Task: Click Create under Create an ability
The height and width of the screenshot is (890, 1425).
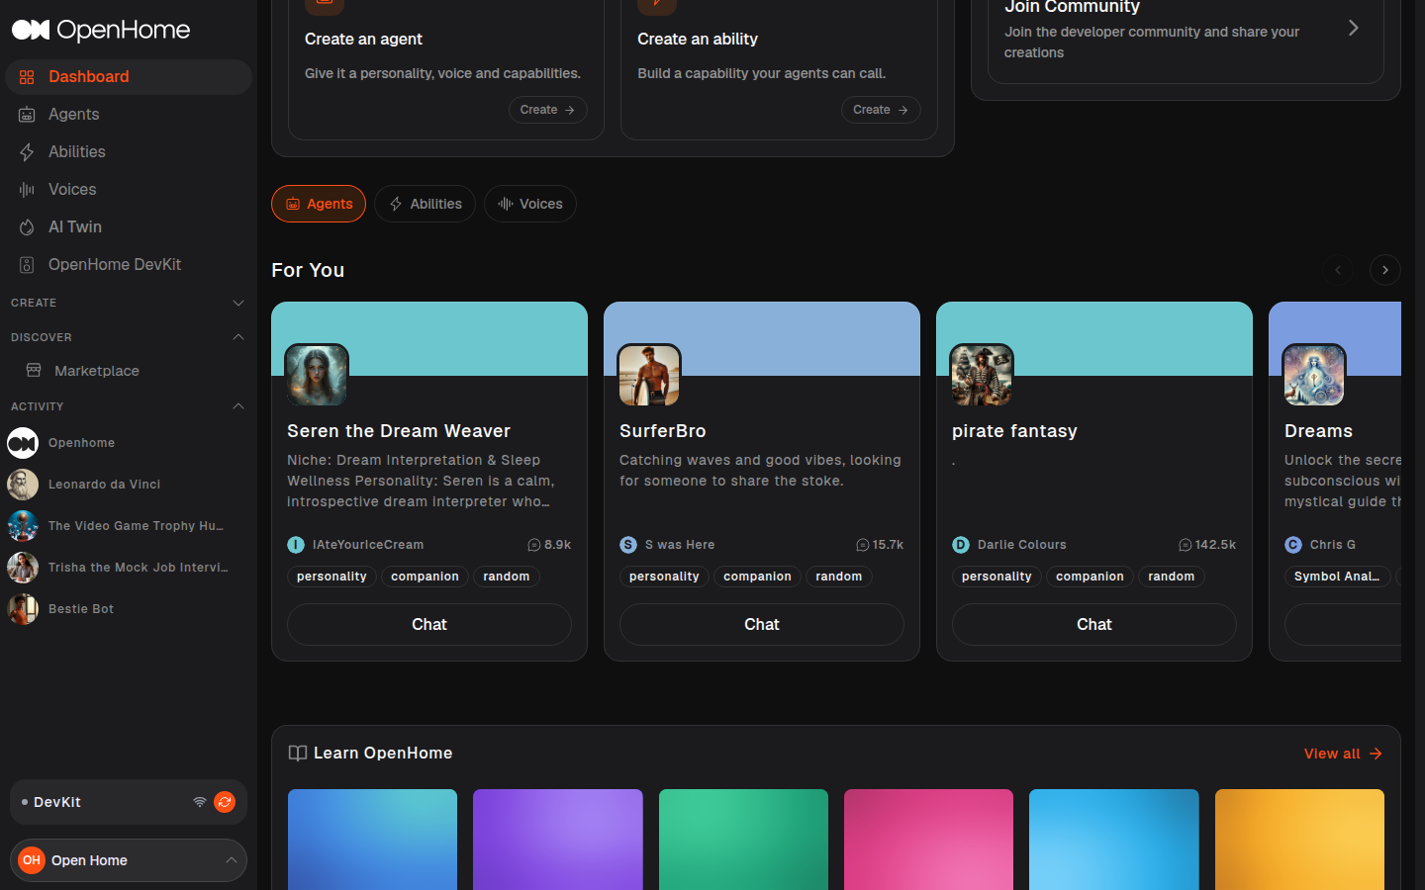Action: pos(881,110)
